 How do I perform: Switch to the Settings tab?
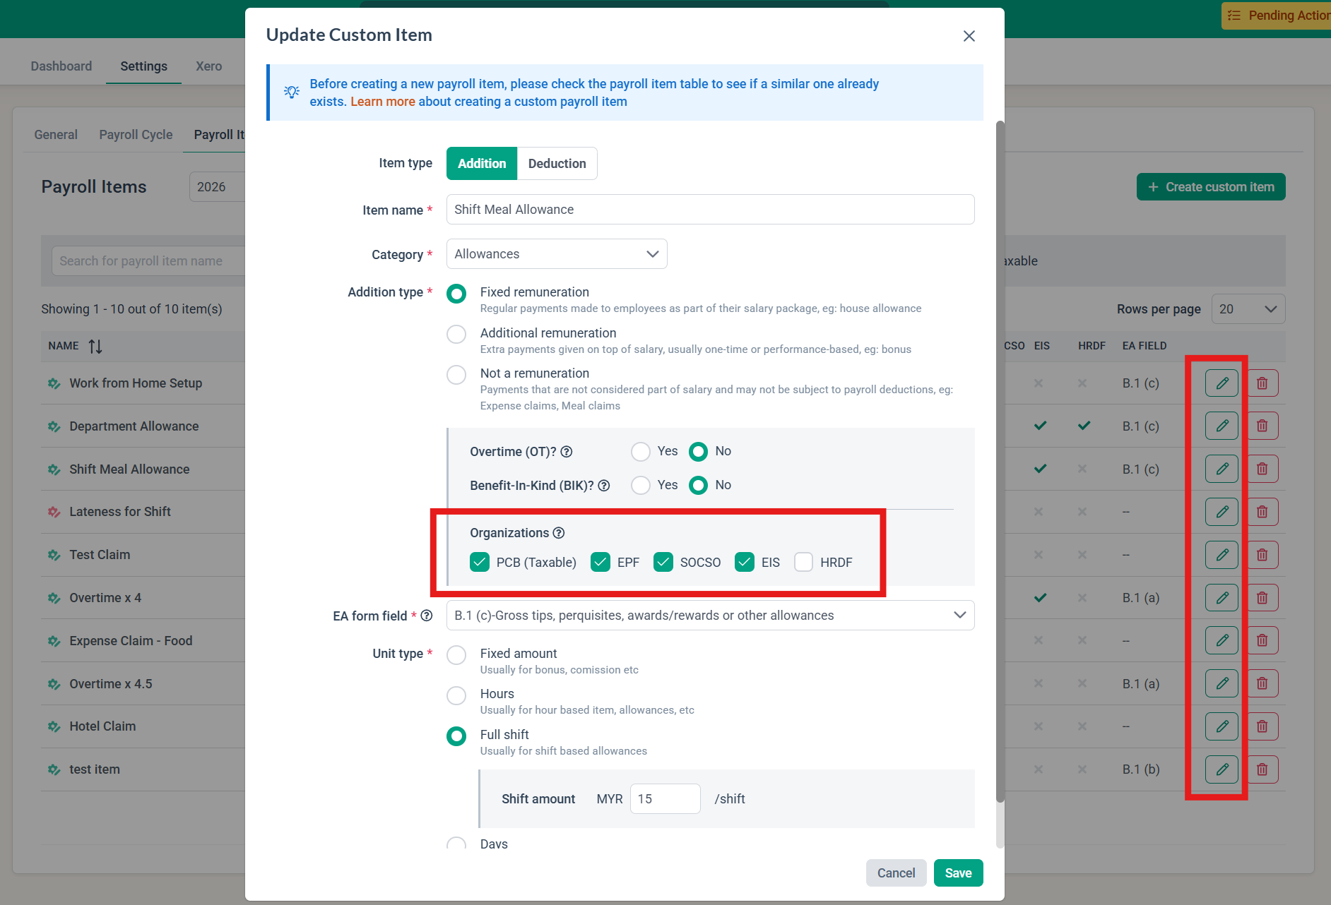[144, 66]
